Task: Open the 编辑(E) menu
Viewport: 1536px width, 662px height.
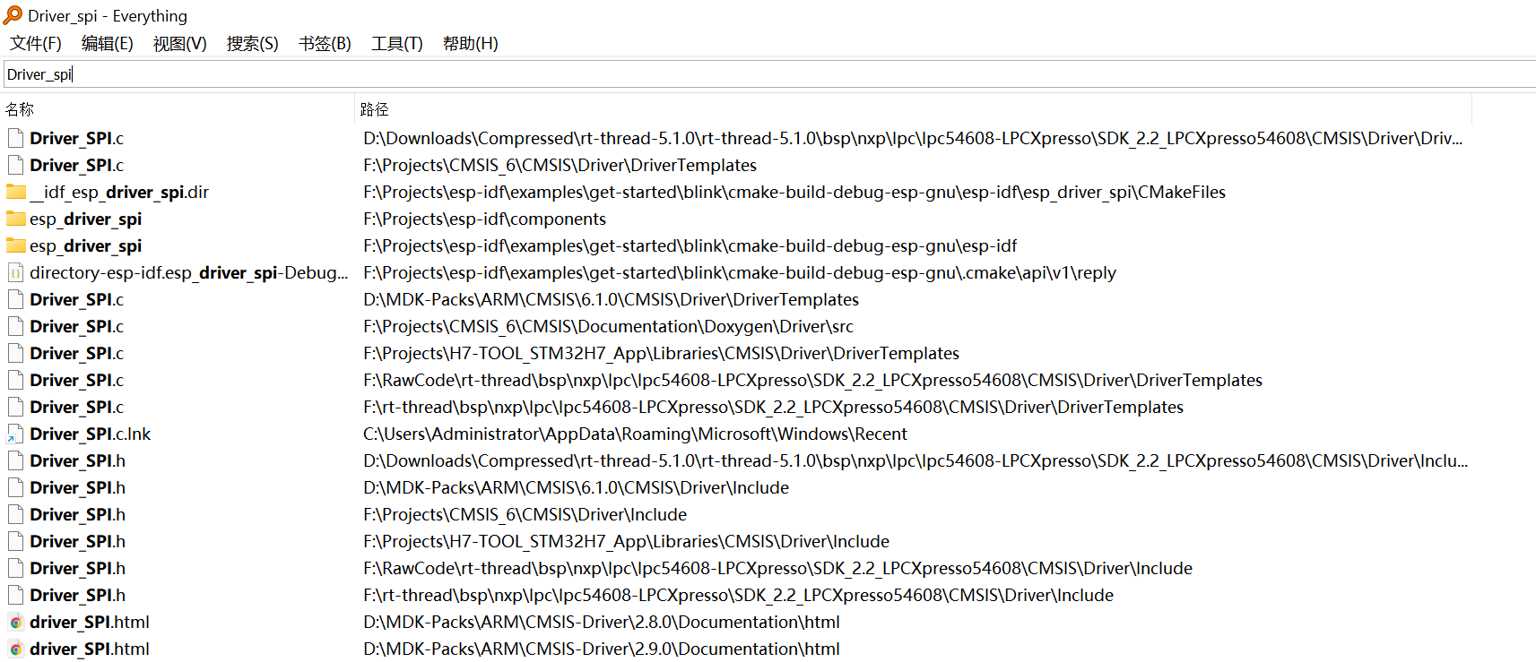Action: pyautogui.click(x=108, y=43)
